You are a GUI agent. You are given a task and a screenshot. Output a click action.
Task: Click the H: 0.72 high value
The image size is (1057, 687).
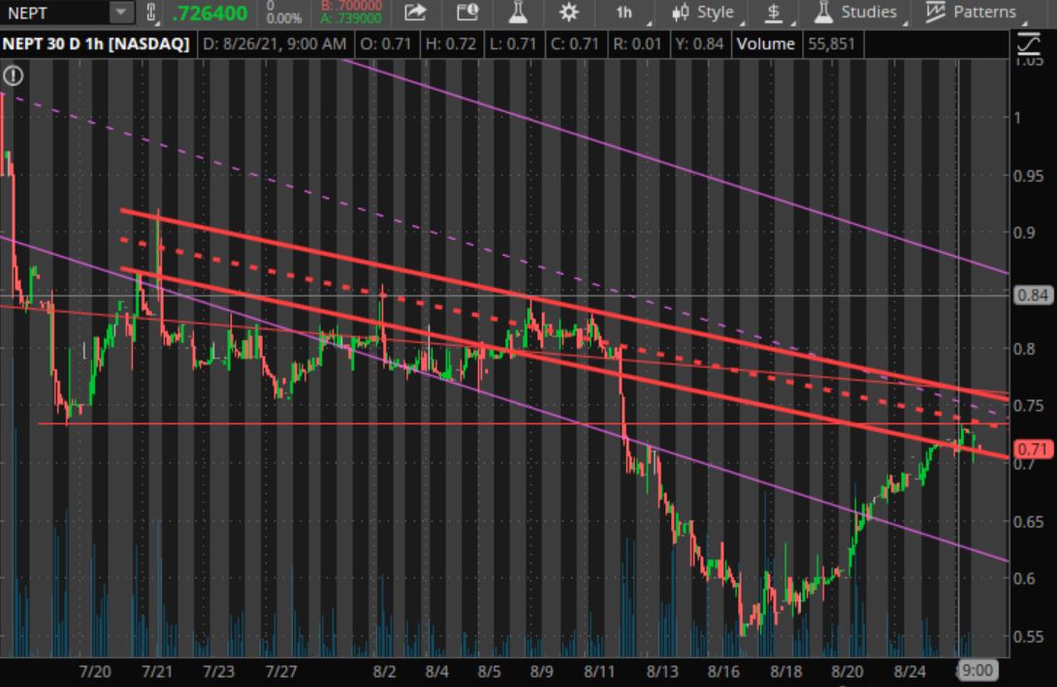pos(450,45)
